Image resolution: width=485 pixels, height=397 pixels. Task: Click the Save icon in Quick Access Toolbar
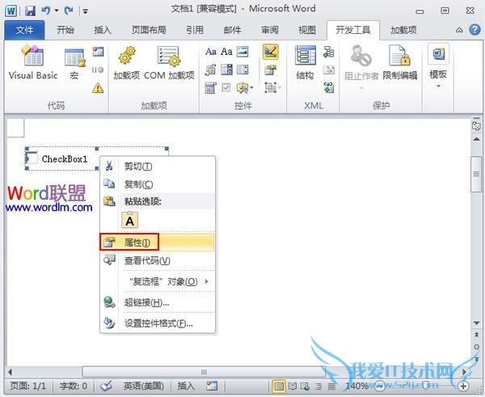tap(30, 11)
